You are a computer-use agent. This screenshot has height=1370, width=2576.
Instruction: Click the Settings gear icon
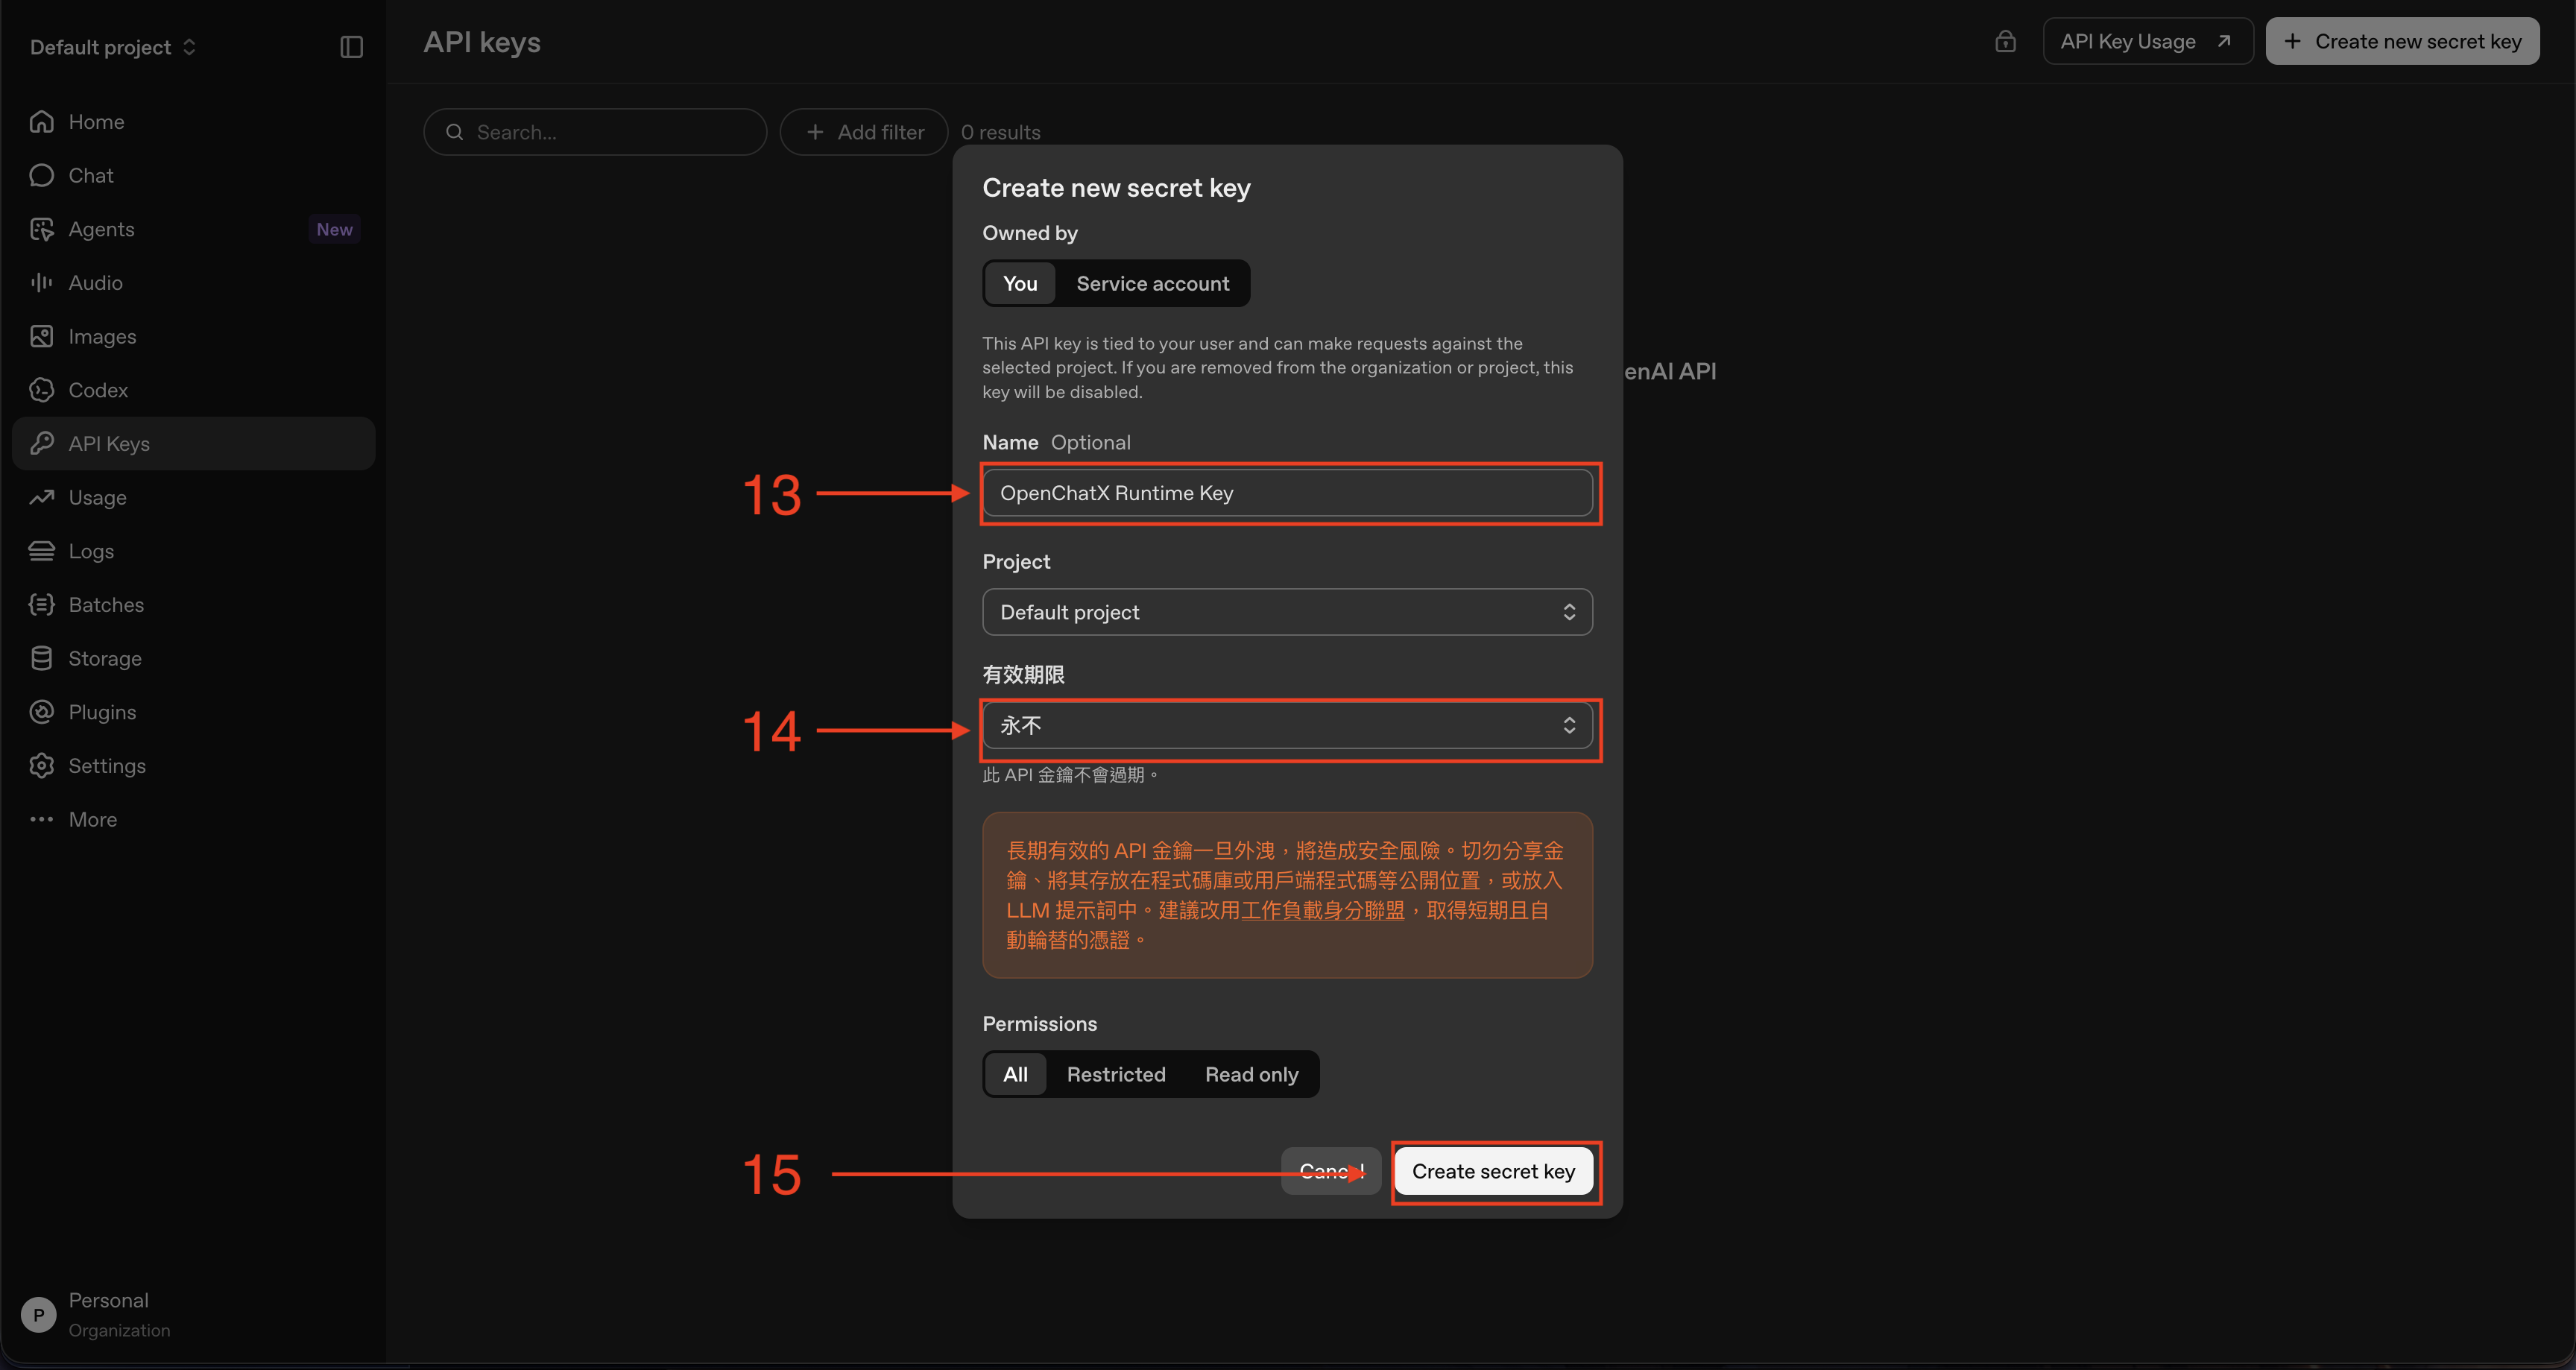coord(42,766)
